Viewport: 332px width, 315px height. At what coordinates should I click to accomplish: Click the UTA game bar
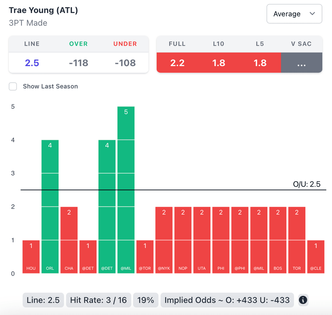coord(202,240)
